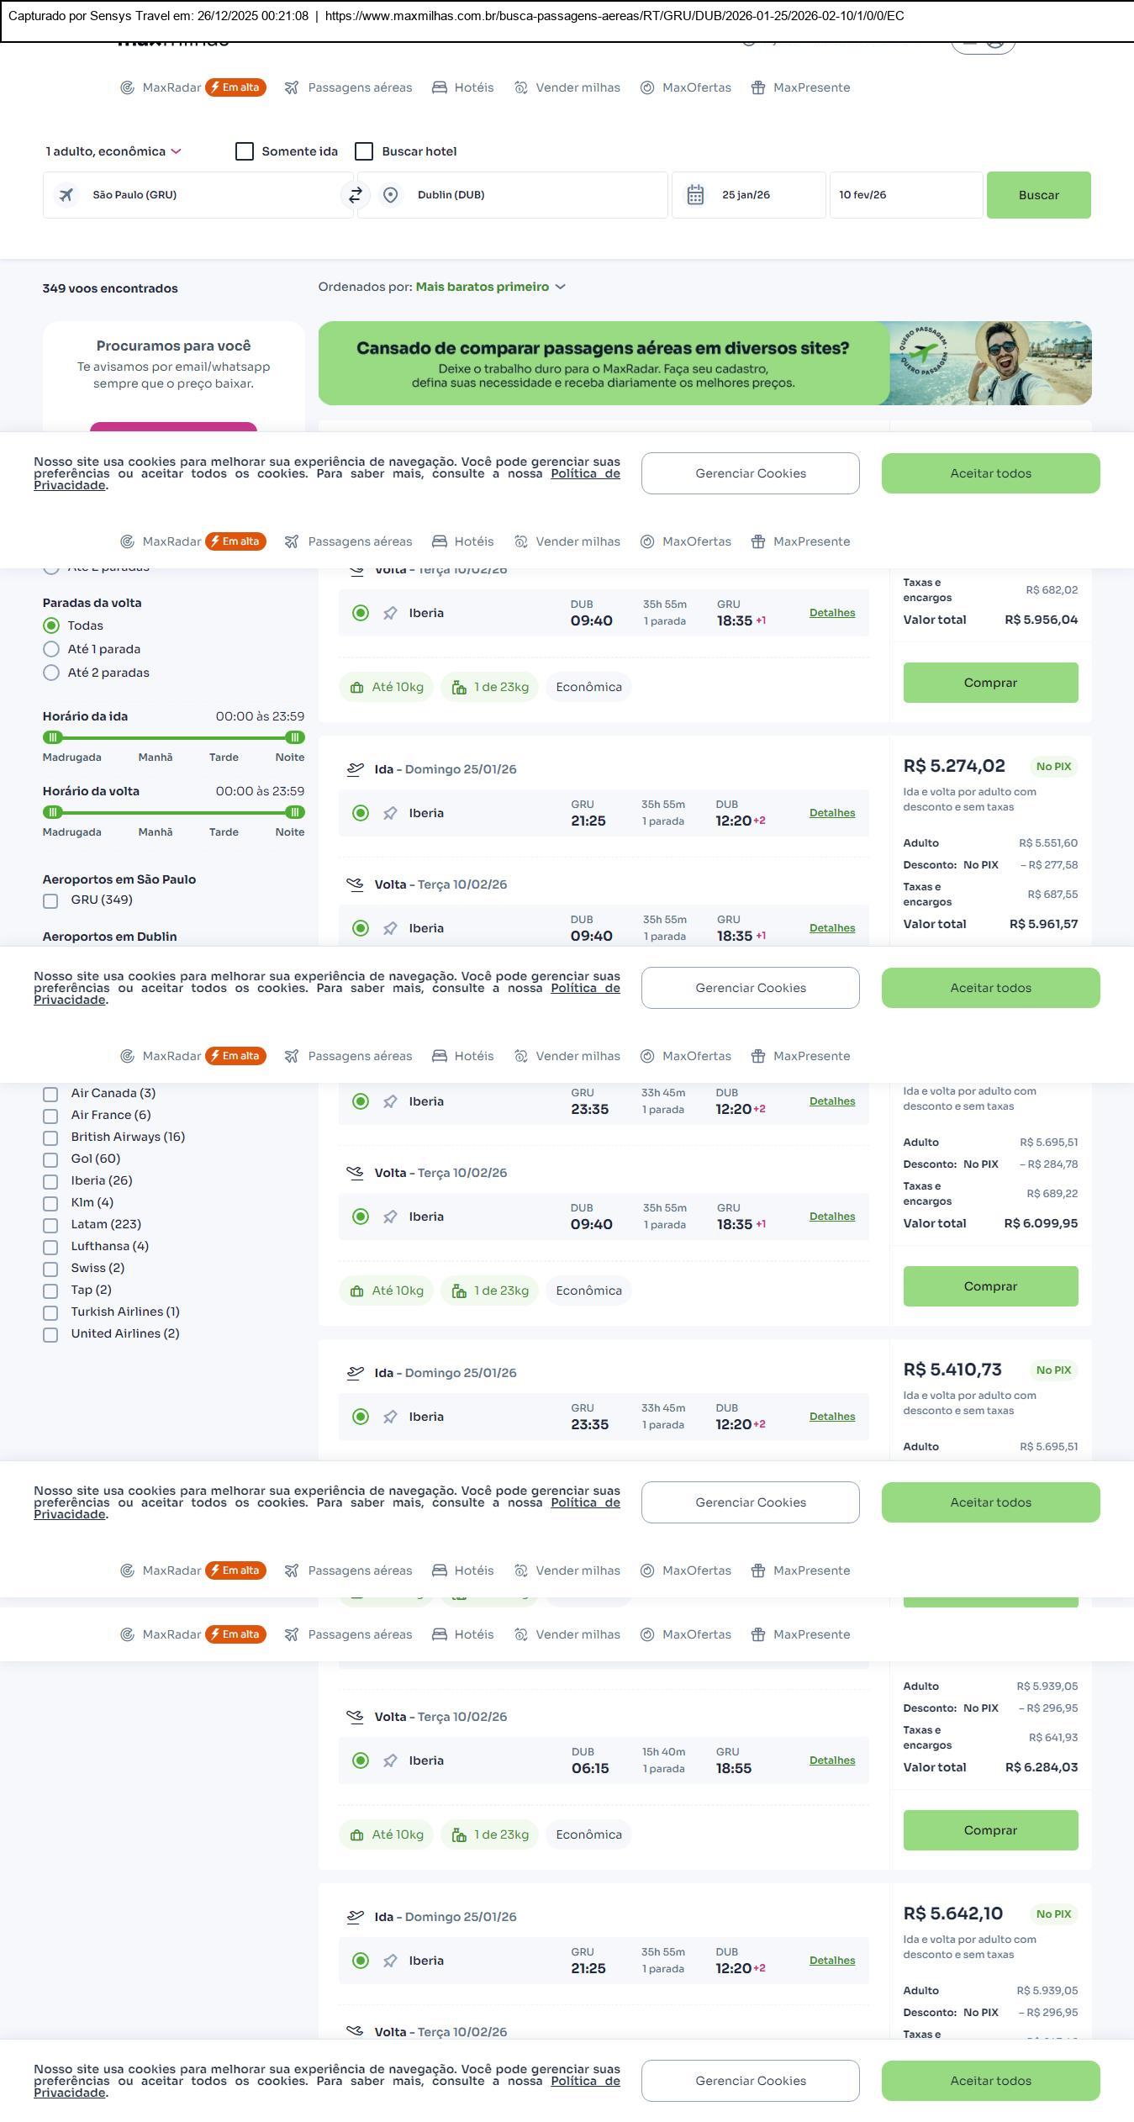Click the bed icon next to Hotéis
Viewport: 1134px width, 2122px height.
click(x=440, y=87)
